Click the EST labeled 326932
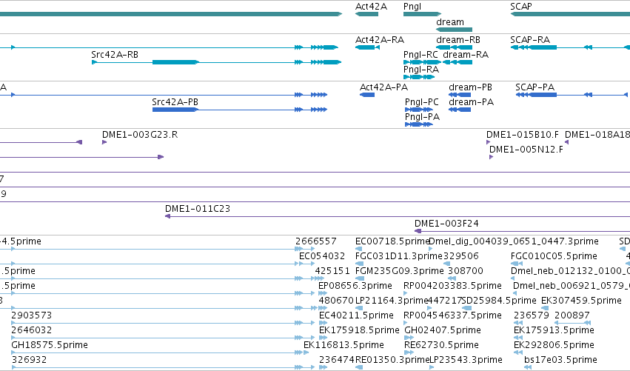Viewport: 630px width, 371px height. [29, 360]
